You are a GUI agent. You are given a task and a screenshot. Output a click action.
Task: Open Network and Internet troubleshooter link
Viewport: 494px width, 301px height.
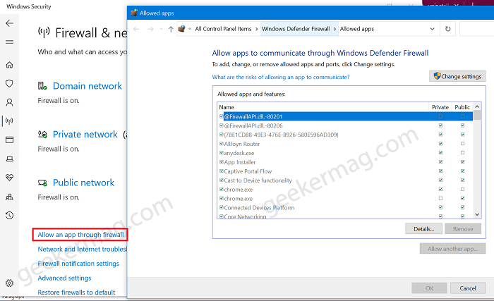pos(83,250)
